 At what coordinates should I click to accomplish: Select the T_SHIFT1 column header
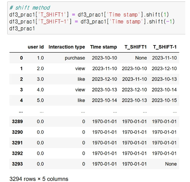(x=135, y=47)
